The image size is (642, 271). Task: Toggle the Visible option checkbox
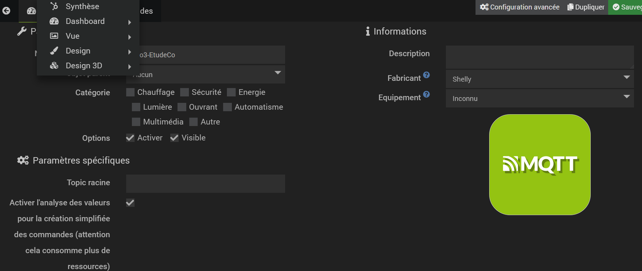pos(174,138)
